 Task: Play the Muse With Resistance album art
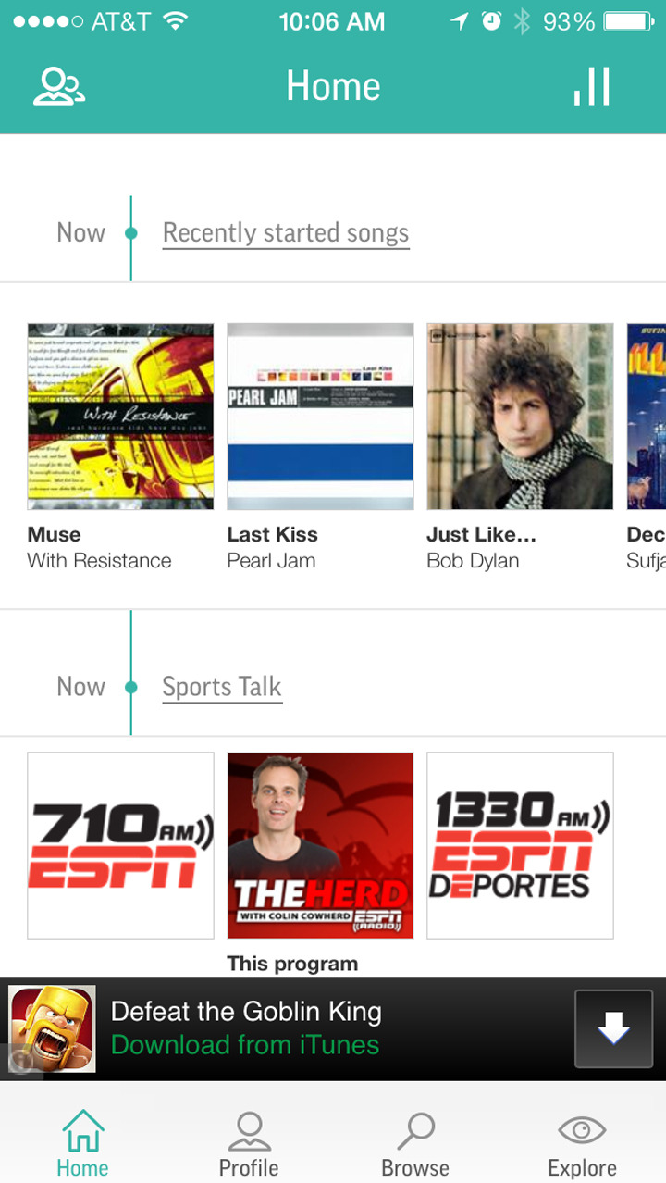point(120,417)
